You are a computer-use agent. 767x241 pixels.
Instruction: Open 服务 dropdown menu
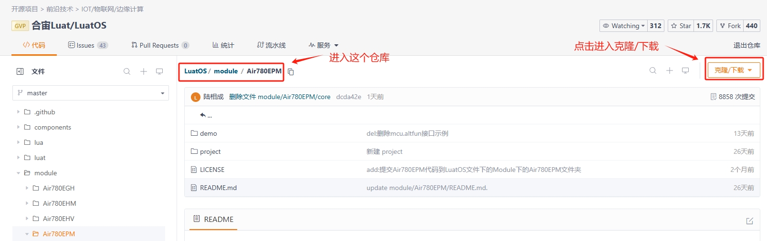pos(323,45)
